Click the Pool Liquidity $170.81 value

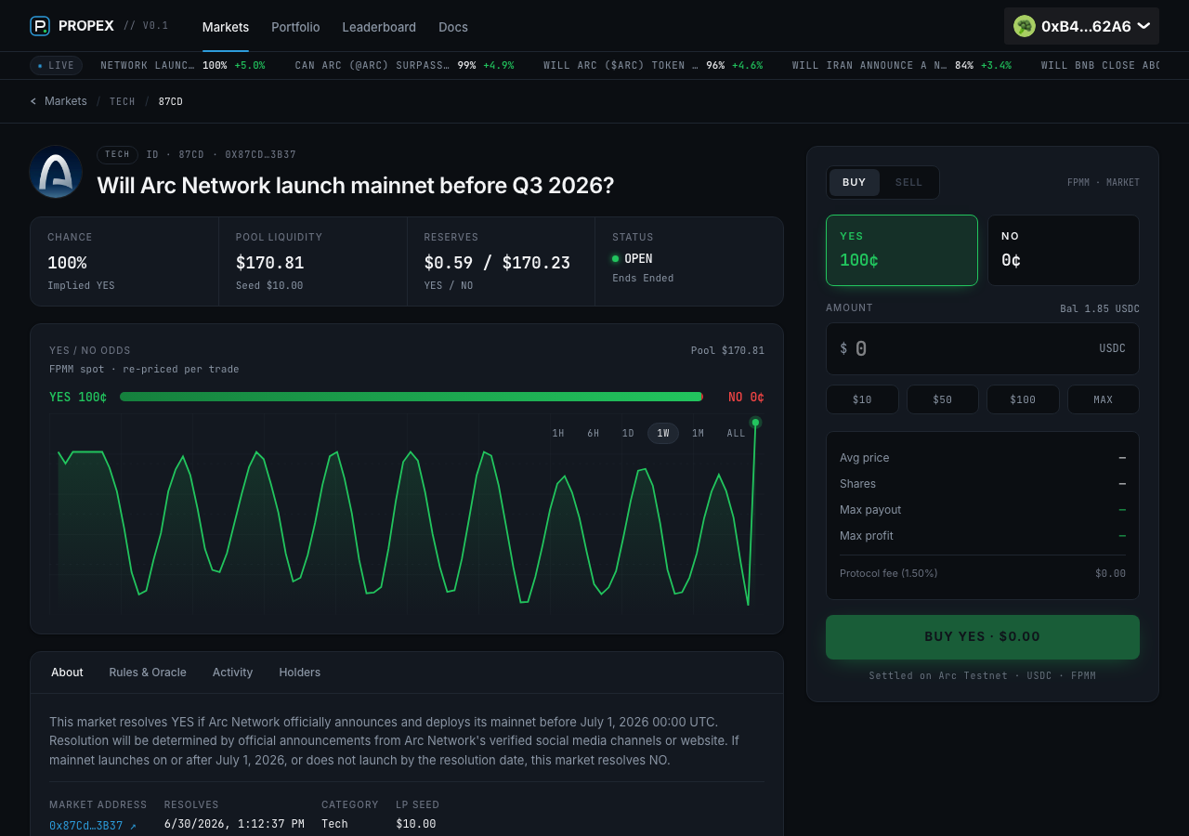coord(270,263)
